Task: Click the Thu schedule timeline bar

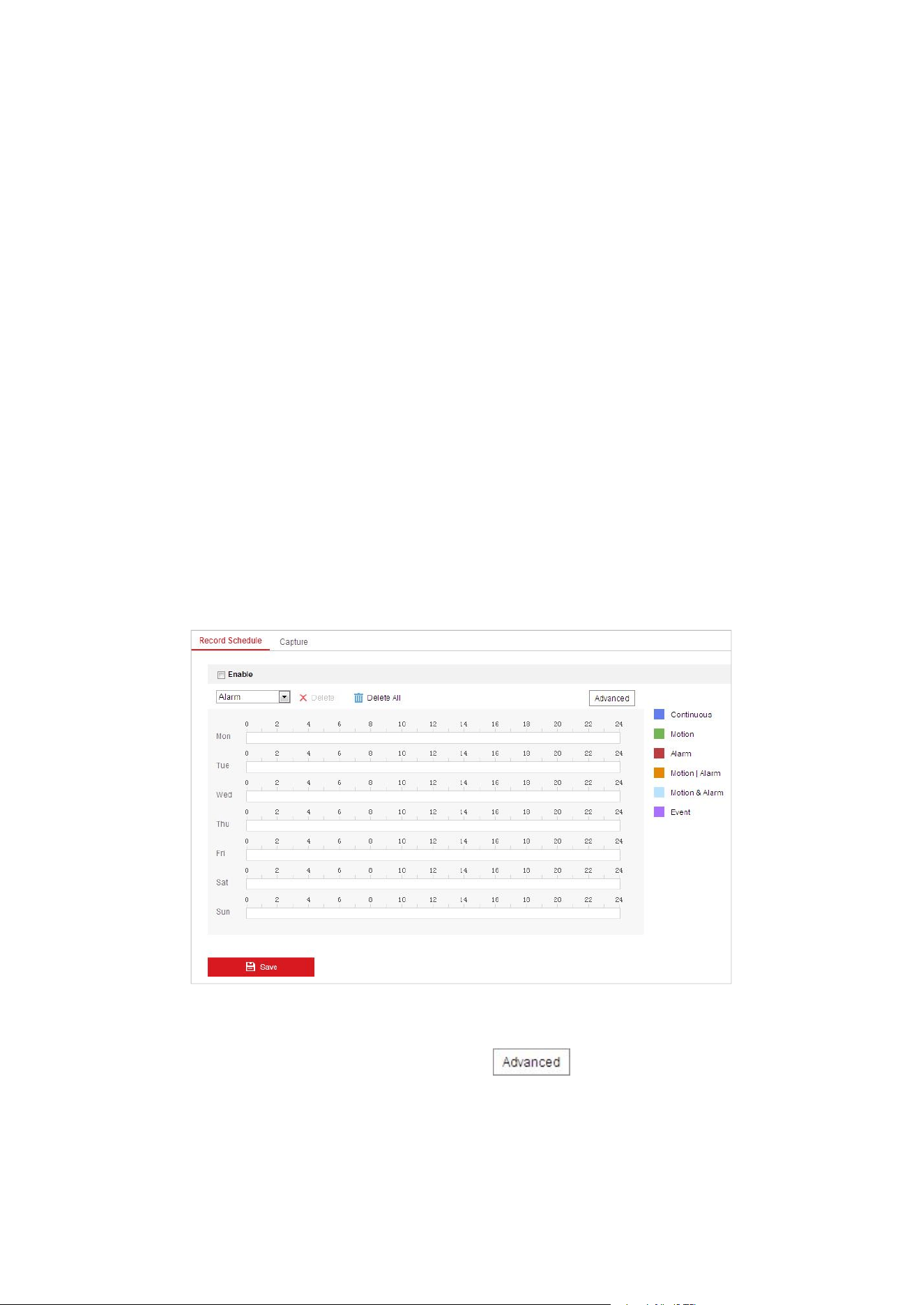Action: (x=433, y=825)
